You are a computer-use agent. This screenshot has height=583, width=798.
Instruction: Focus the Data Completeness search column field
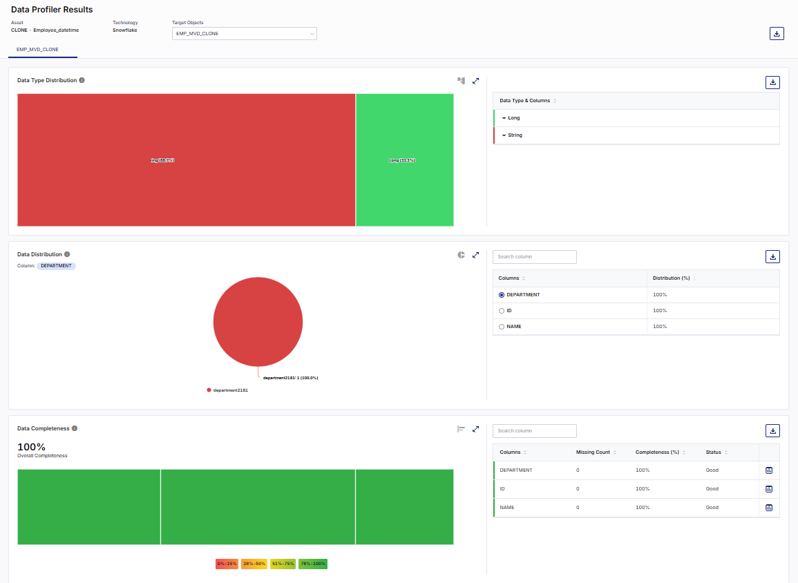click(534, 431)
